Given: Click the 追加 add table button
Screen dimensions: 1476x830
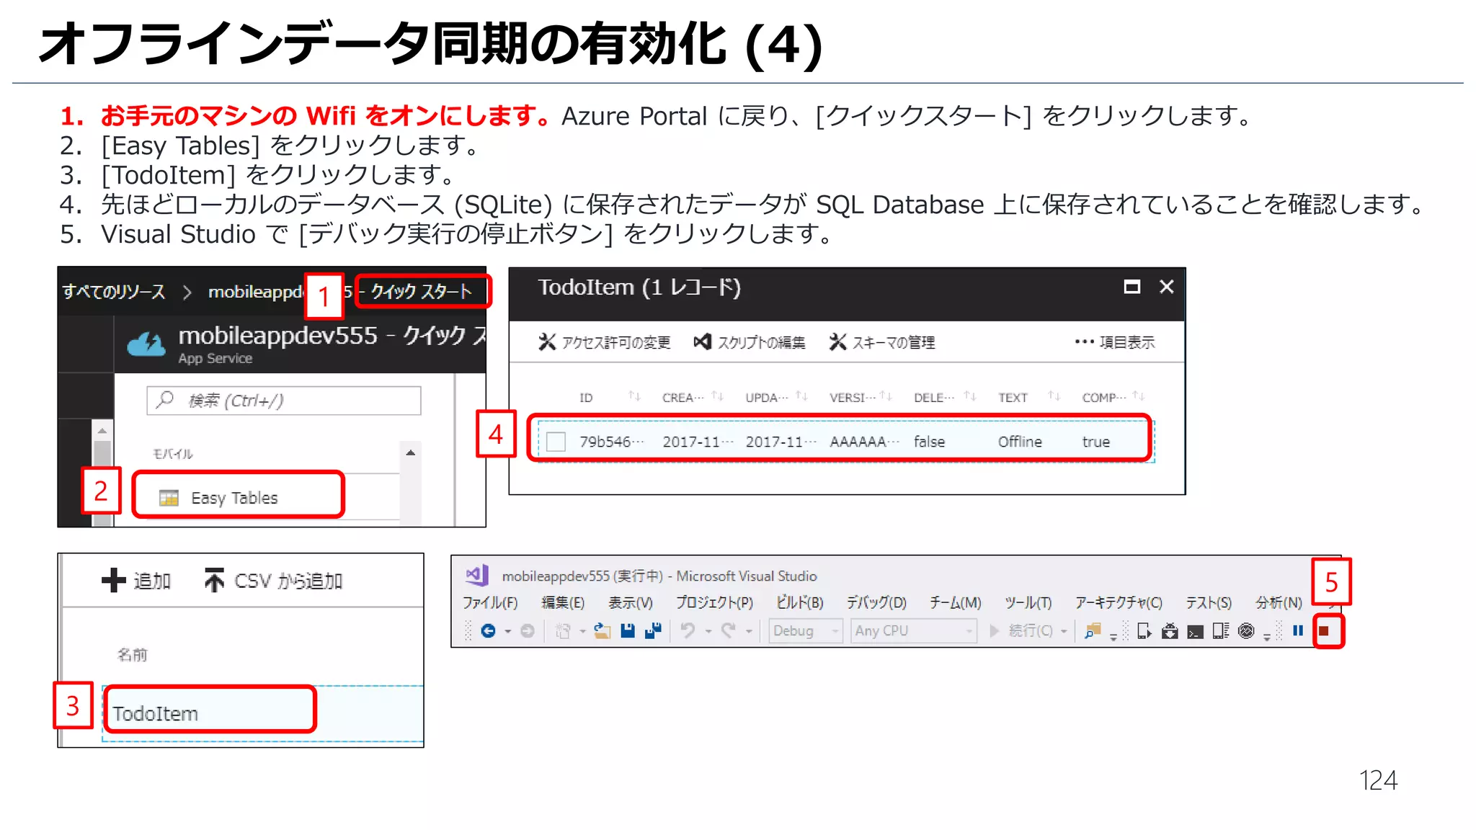Looking at the screenshot, I should pos(136,581).
